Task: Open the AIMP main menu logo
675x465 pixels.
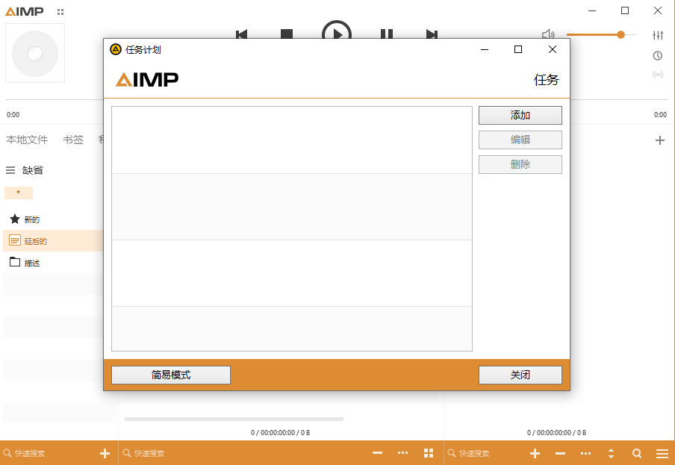Action: (x=25, y=12)
